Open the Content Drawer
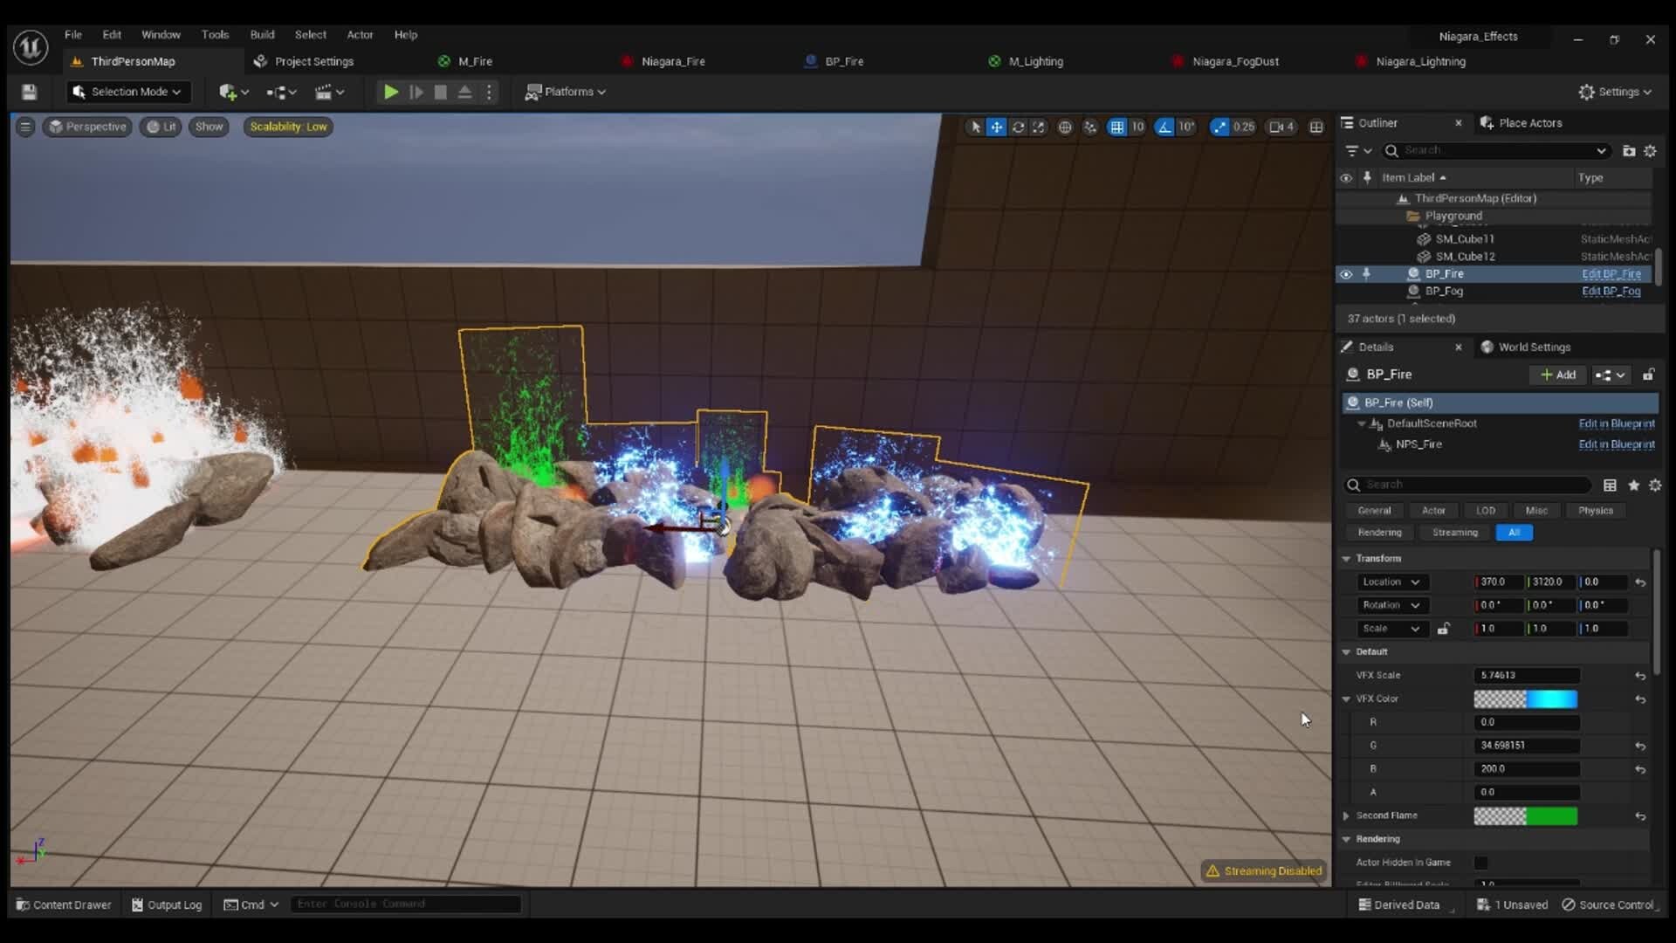The width and height of the screenshot is (1676, 943). pos(64,905)
